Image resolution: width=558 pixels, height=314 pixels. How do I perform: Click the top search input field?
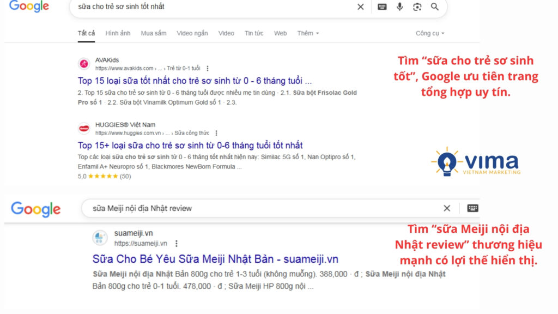point(214,7)
